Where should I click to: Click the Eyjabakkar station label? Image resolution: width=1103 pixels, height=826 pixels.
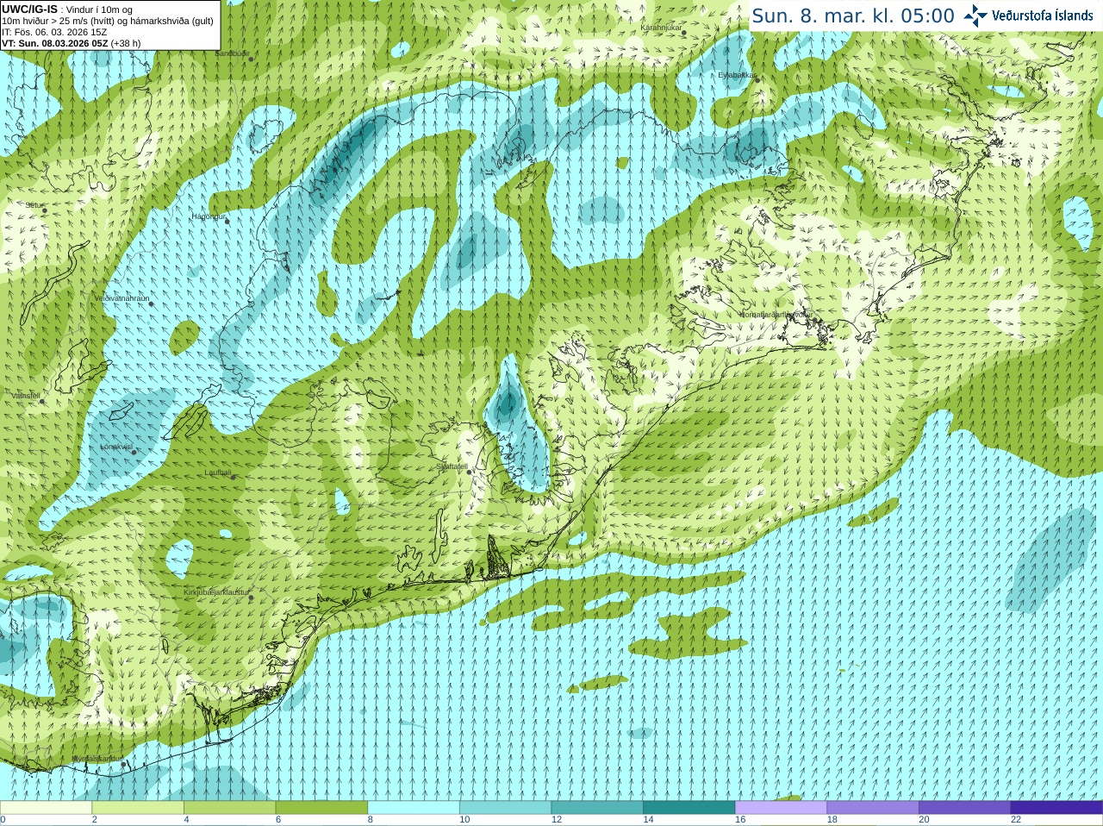(738, 75)
